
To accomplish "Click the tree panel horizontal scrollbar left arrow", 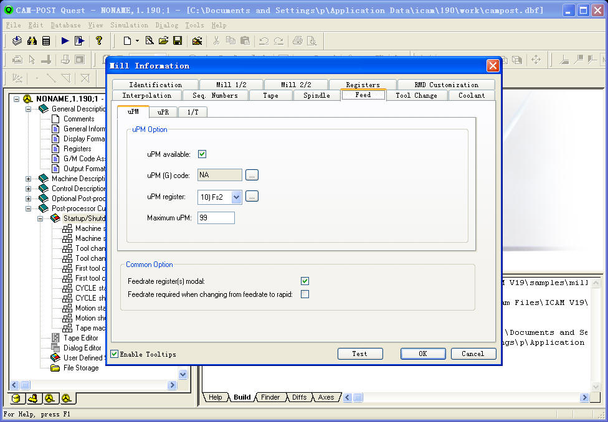I will [14, 385].
